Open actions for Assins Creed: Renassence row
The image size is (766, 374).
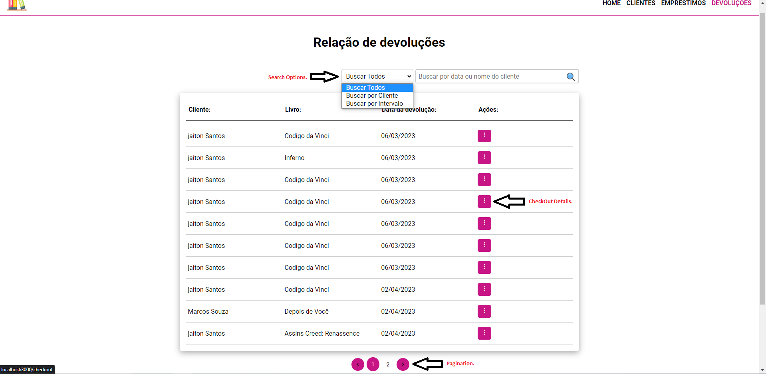484,333
